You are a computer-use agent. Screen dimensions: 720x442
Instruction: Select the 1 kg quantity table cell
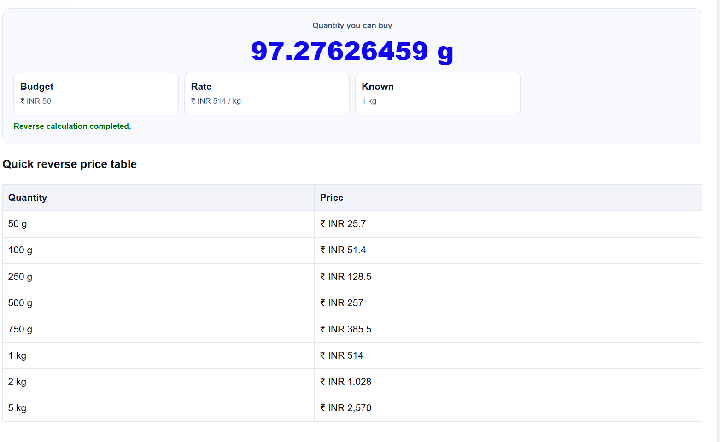point(158,355)
